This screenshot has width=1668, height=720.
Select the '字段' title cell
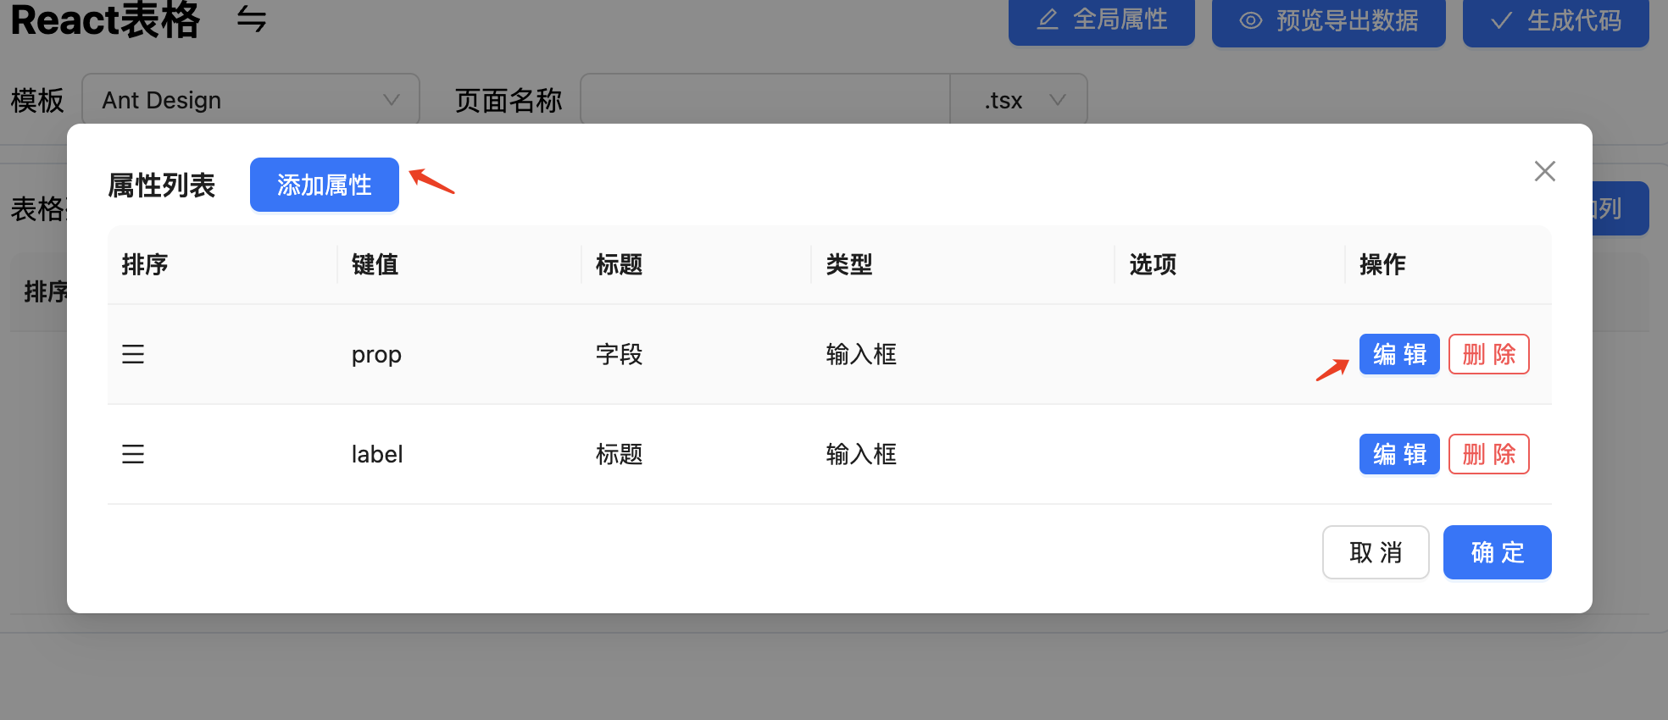point(619,354)
